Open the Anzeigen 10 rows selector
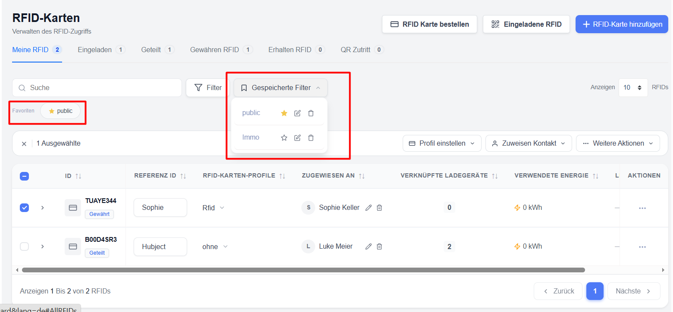 point(633,87)
